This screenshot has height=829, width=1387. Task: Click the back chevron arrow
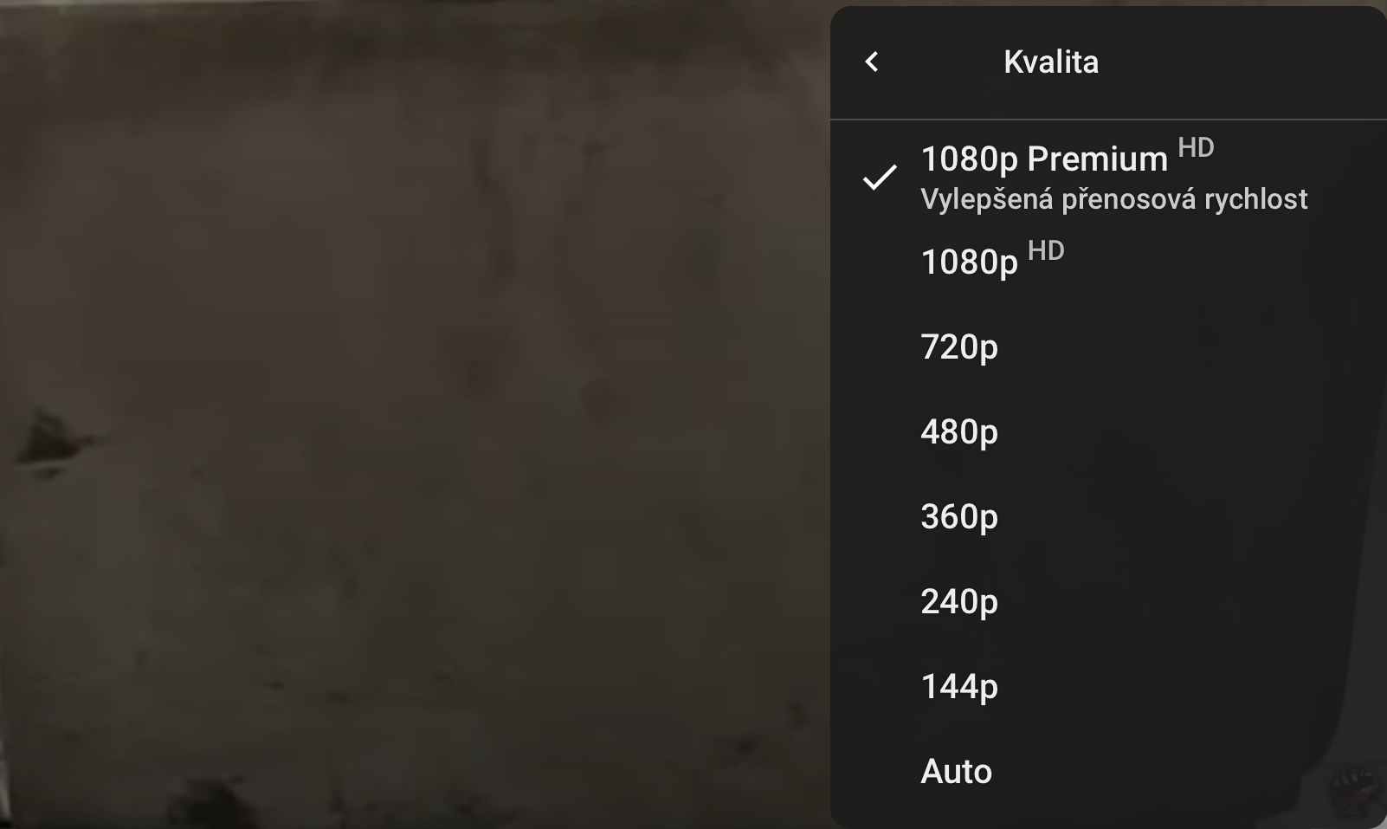click(872, 62)
